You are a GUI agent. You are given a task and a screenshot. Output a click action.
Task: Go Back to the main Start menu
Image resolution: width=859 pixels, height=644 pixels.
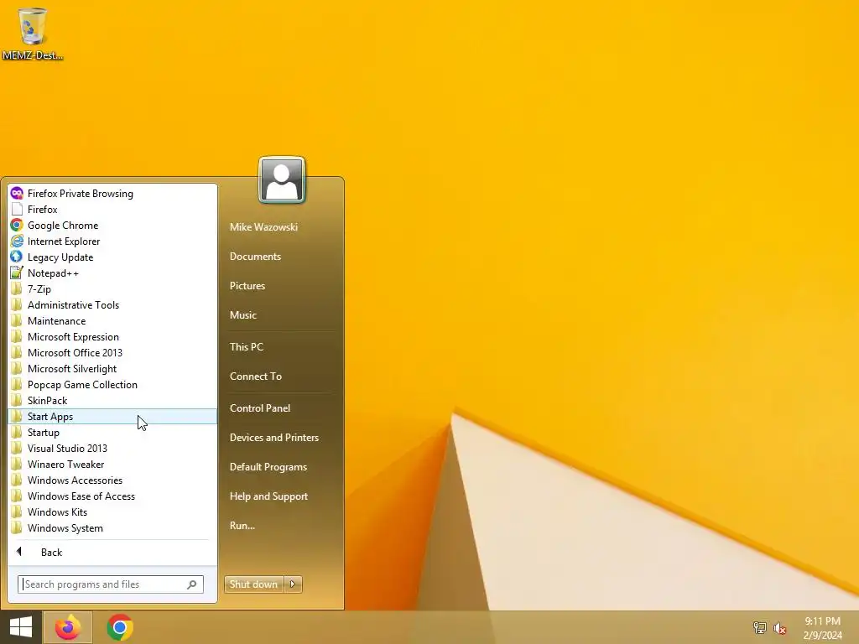[112, 552]
